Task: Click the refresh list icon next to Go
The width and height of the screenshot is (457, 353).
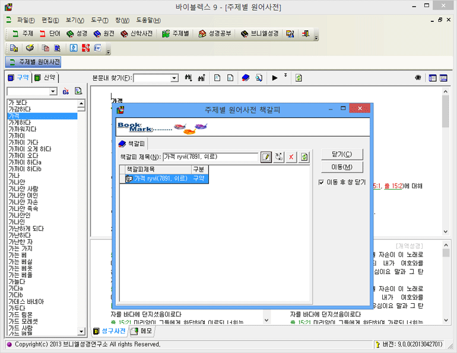Action: pyautogui.click(x=78, y=91)
